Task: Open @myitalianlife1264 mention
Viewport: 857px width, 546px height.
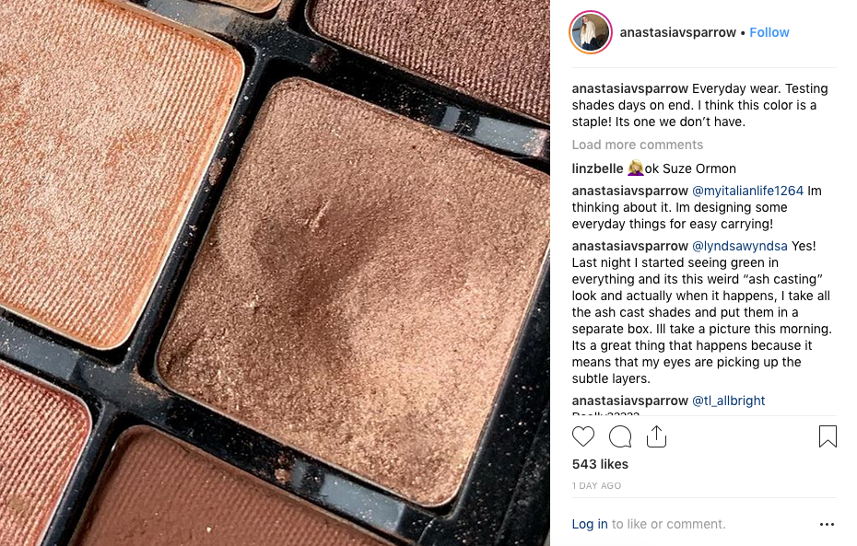Action: click(747, 191)
